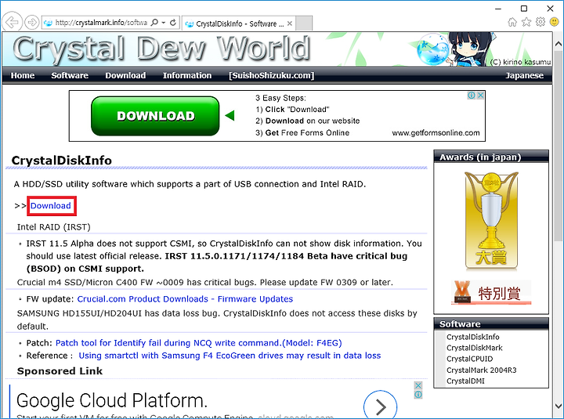Select CrystalDiskInfo in Software sidebar
This screenshot has width=564, height=419.
coord(472,337)
